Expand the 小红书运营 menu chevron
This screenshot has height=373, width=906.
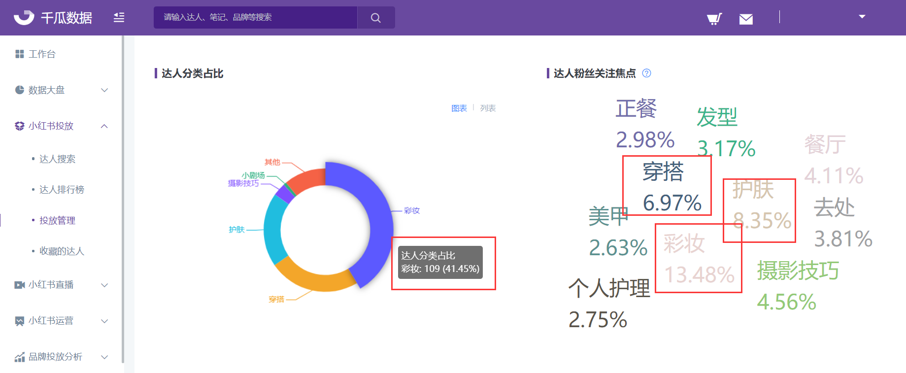(x=104, y=321)
